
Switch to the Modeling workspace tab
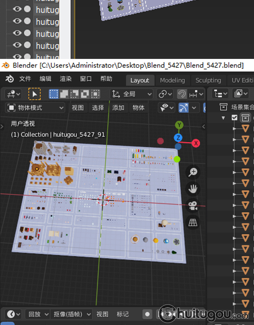click(x=172, y=80)
